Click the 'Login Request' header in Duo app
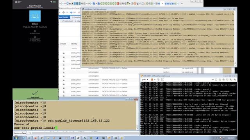 (35, 6)
